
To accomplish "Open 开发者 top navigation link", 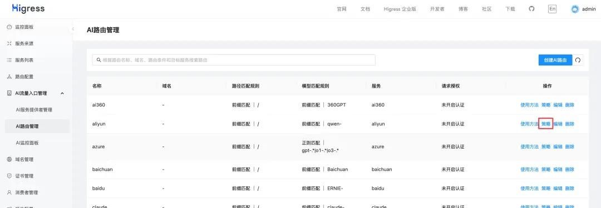I will (437, 9).
